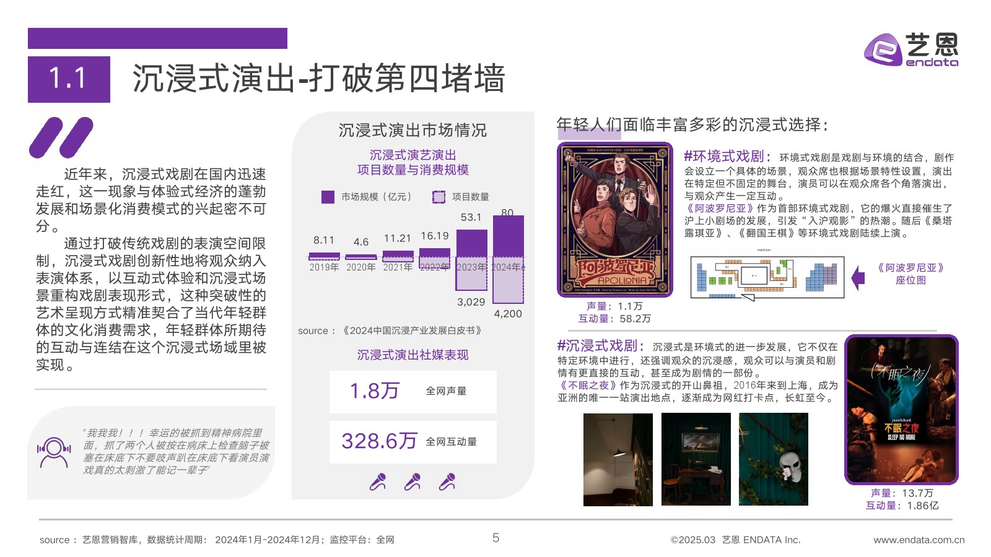The width and height of the screenshot is (991, 557).
Task: Click the 《阿波罗尼亚》 purple title text
Action: [719, 209]
